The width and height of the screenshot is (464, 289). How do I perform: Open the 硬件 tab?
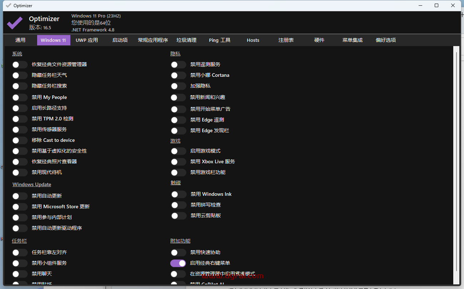[x=319, y=40]
